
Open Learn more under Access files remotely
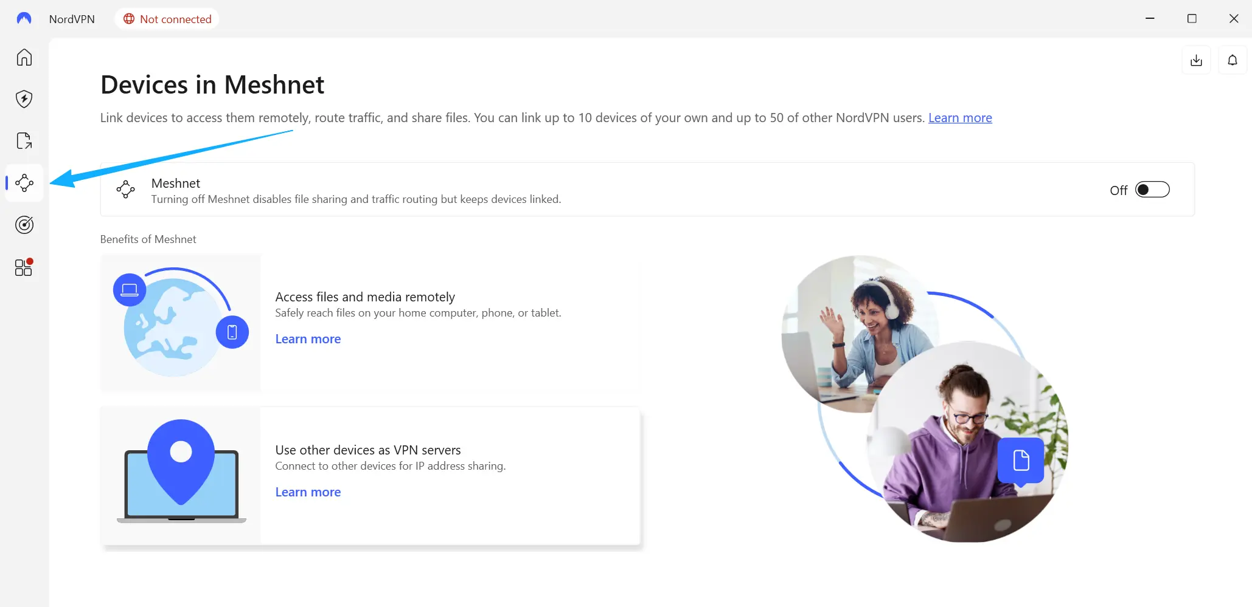click(x=308, y=339)
